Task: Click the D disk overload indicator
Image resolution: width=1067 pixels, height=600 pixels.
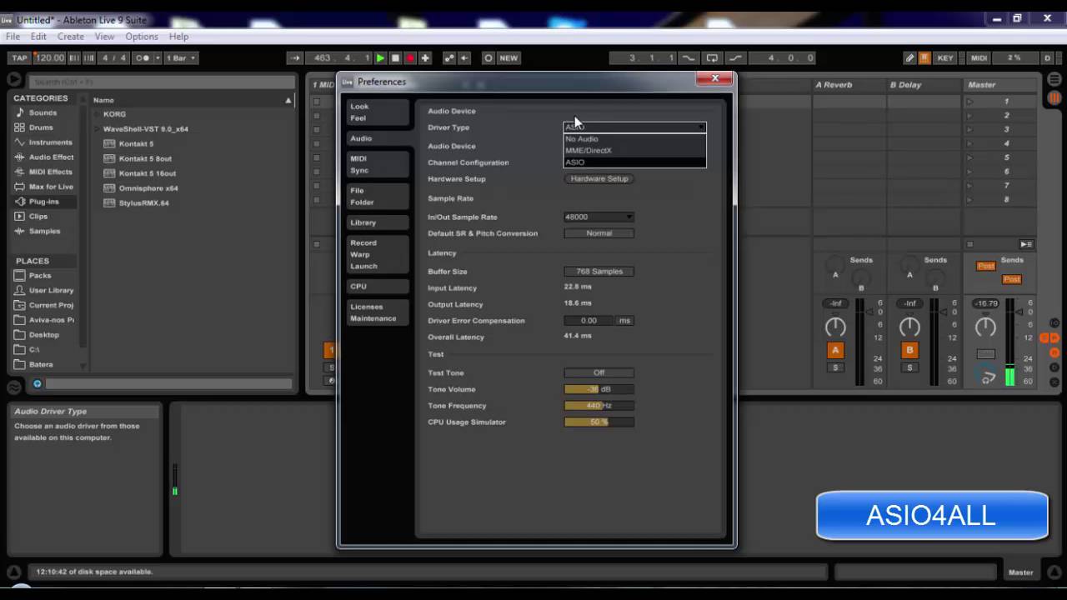Action: [1048, 58]
